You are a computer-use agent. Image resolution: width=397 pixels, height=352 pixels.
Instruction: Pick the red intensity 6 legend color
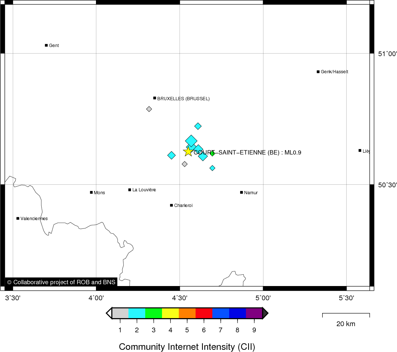[204, 313]
